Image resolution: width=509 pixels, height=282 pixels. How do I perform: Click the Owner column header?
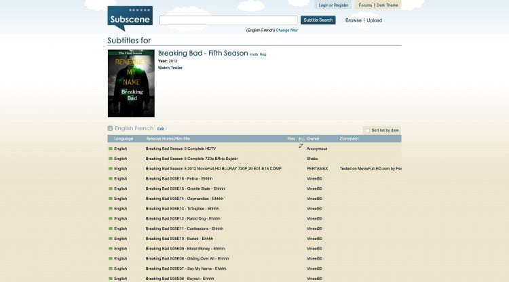(313, 139)
